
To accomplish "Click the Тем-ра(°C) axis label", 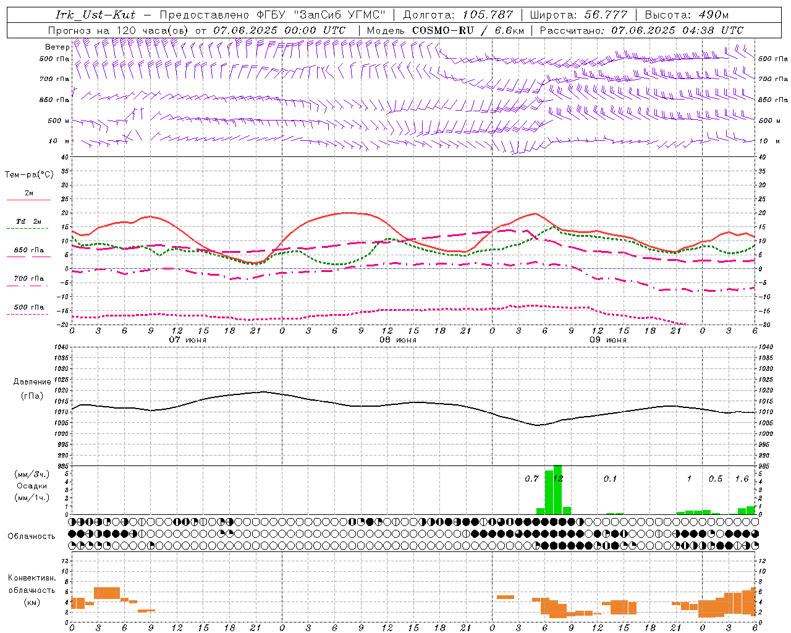I will click(x=29, y=175).
